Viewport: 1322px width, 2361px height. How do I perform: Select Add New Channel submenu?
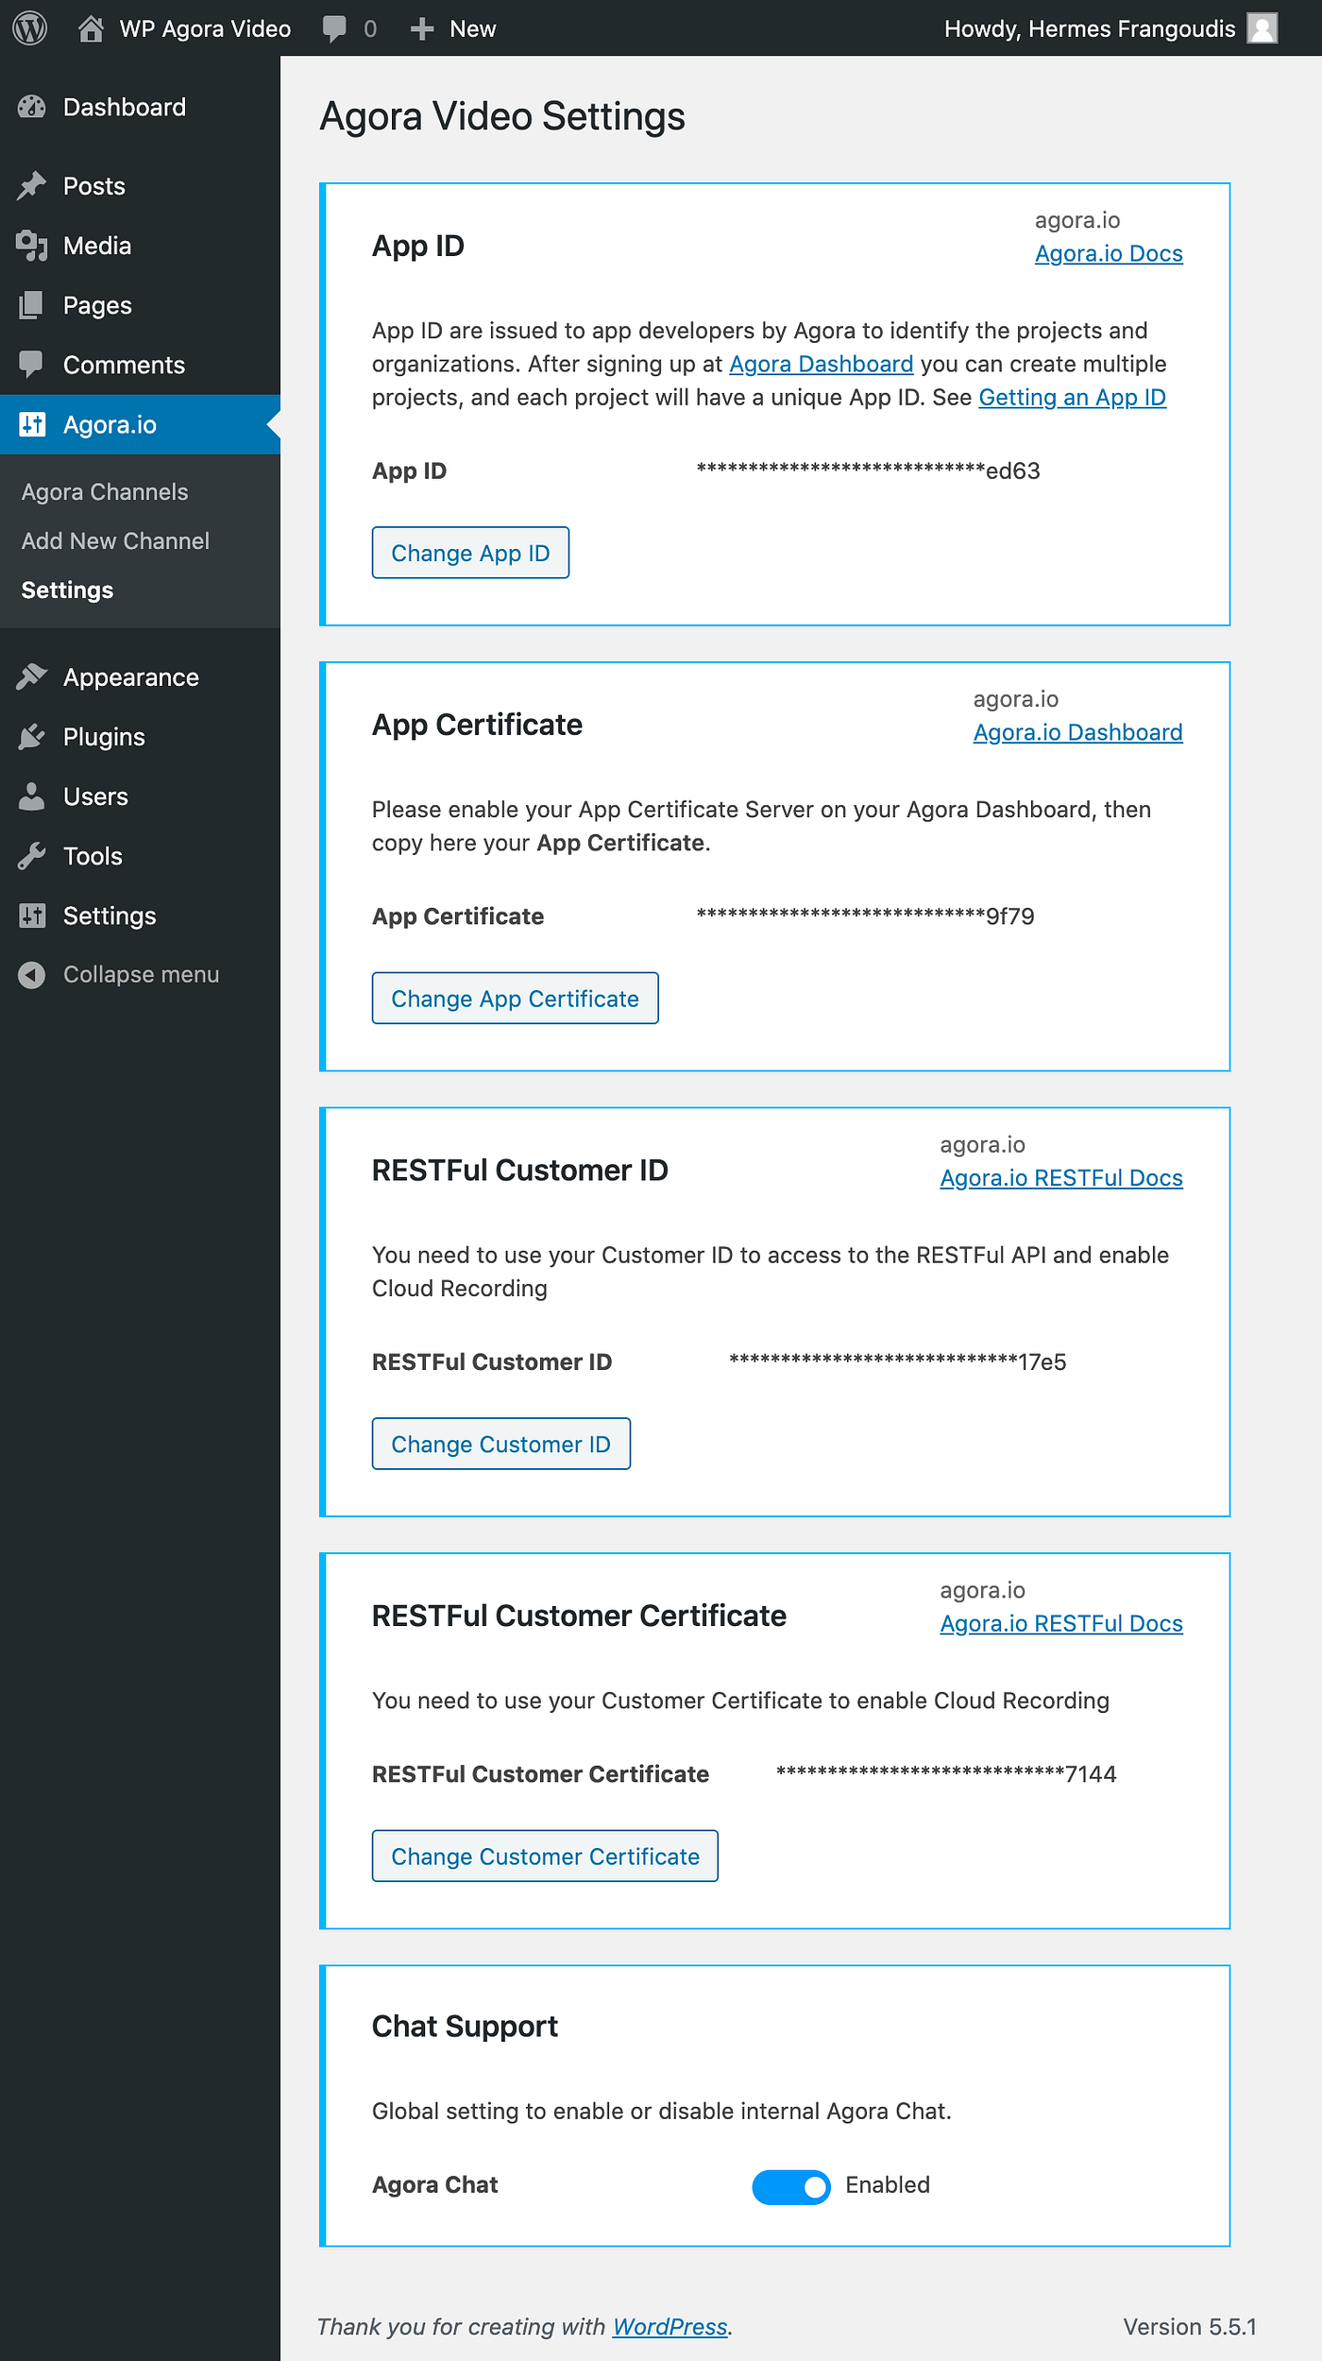(x=115, y=541)
